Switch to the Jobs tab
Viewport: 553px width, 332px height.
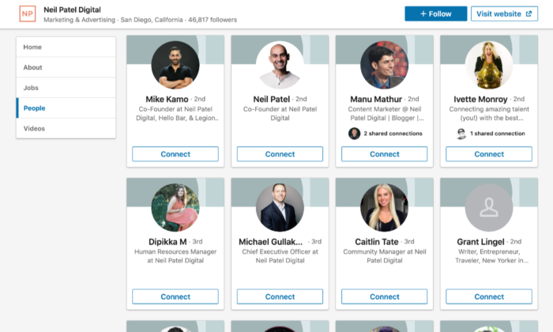[x=66, y=88]
